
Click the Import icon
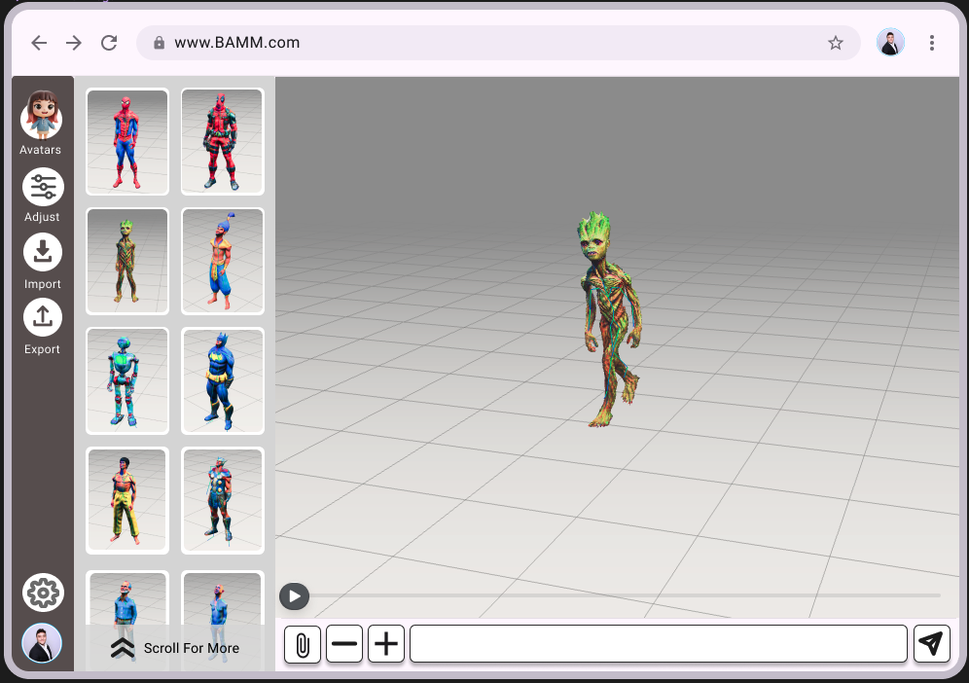(x=43, y=252)
